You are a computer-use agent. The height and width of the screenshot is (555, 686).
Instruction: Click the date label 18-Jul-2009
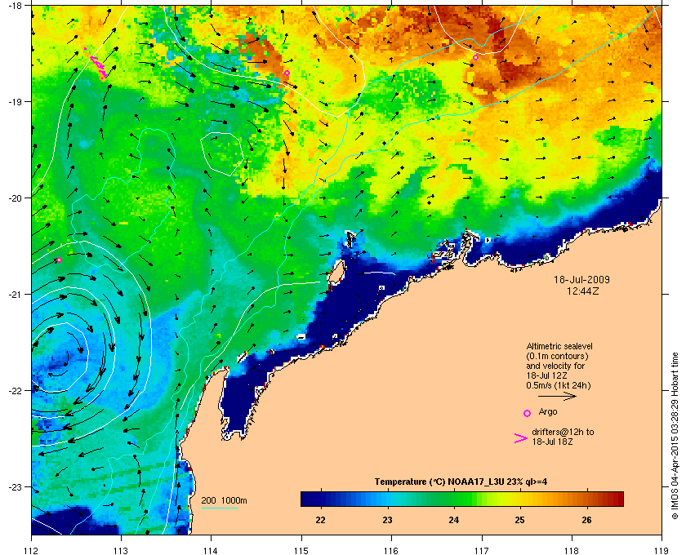click(x=581, y=279)
